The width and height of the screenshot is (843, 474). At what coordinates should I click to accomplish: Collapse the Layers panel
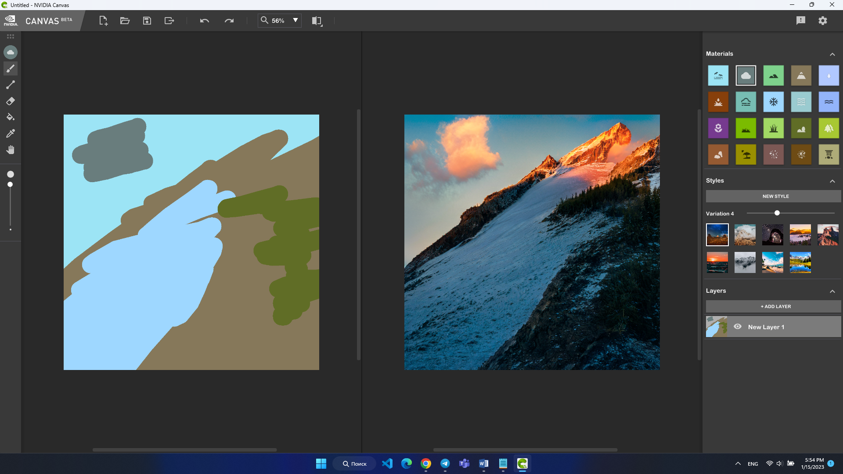(832, 291)
